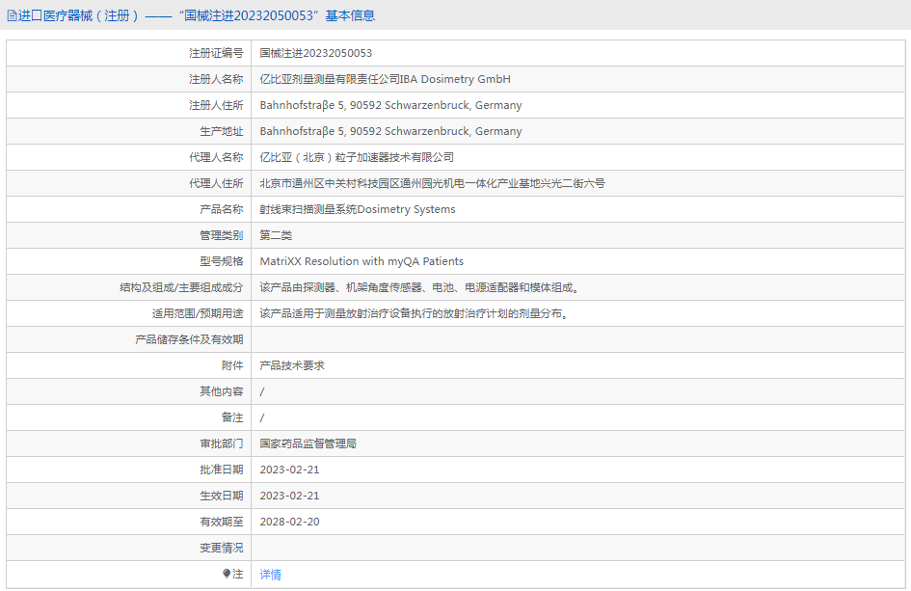Click the 审批部门 row label

[x=222, y=444]
